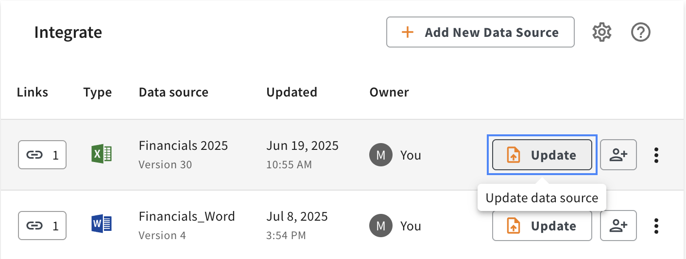Sort by the Owner column header
This screenshot has width=686, height=259.
(x=389, y=92)
